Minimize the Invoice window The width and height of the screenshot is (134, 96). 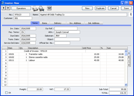click(123, 3)
